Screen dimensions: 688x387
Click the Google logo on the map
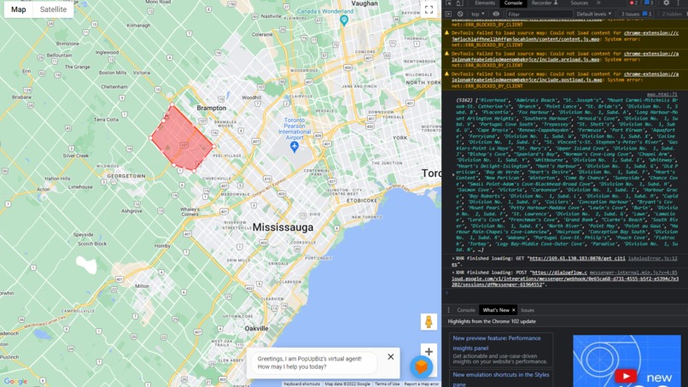[16, 381]
